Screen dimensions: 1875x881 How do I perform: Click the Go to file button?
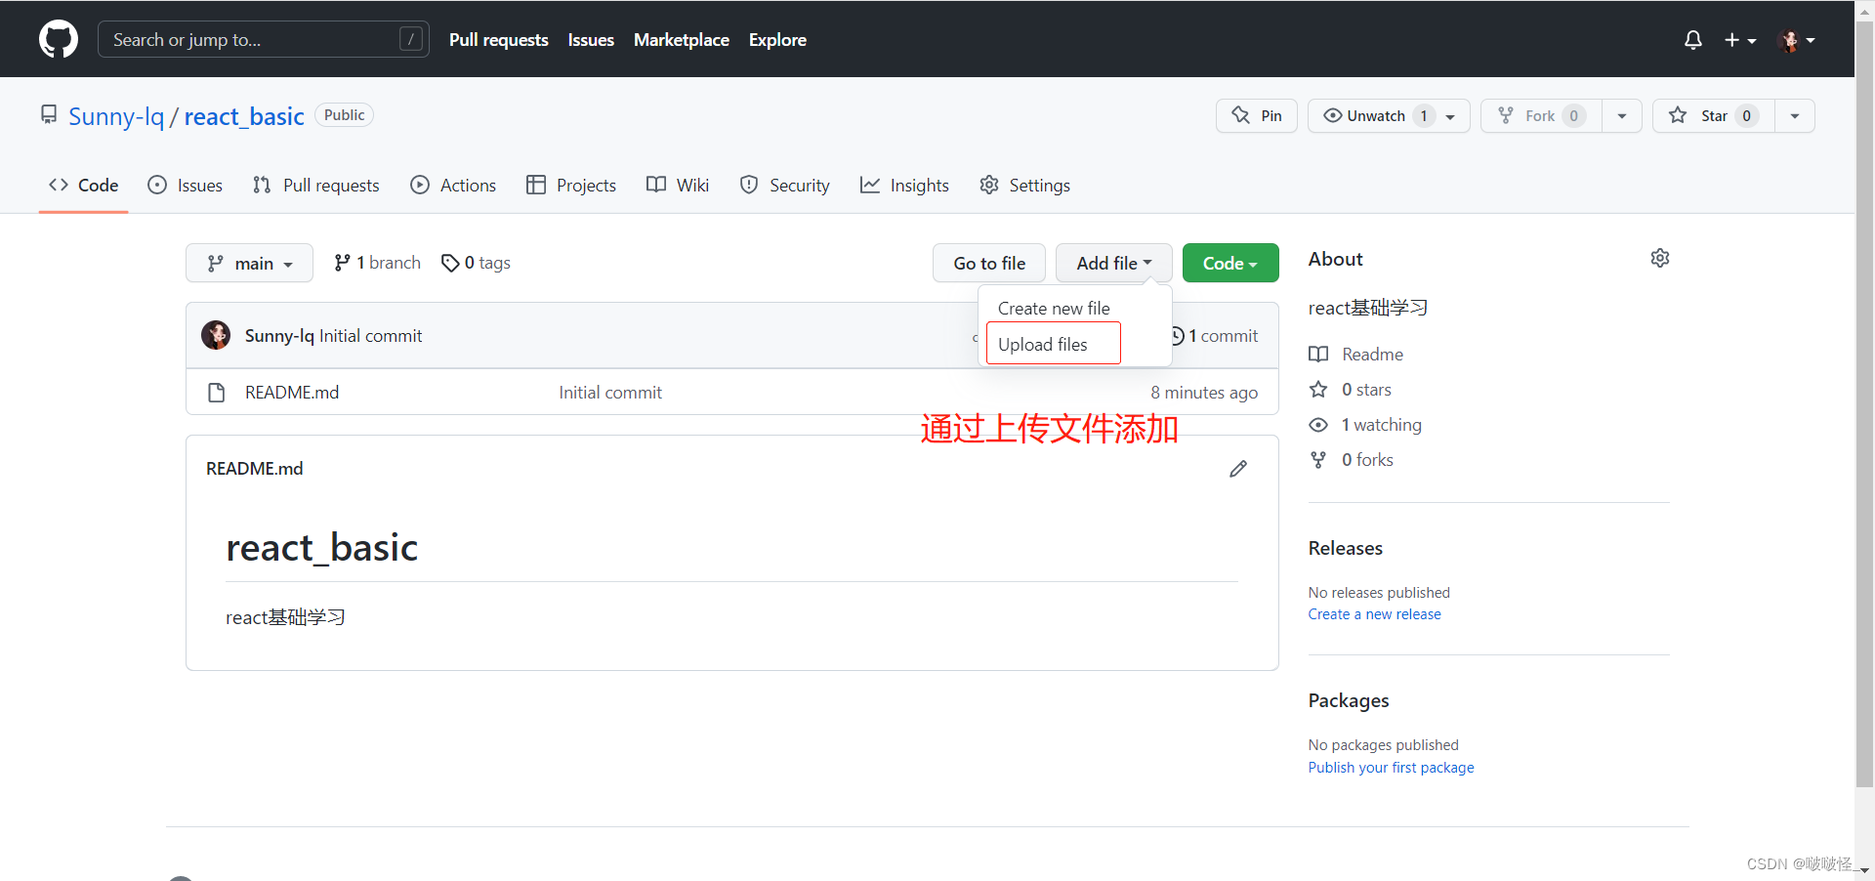989,263
